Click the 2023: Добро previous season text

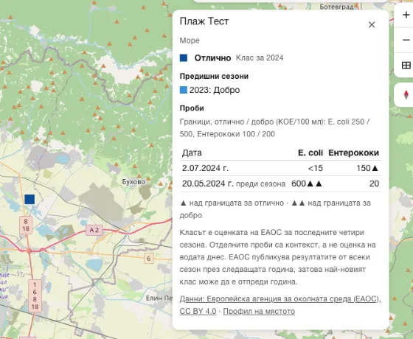point(215,90)
